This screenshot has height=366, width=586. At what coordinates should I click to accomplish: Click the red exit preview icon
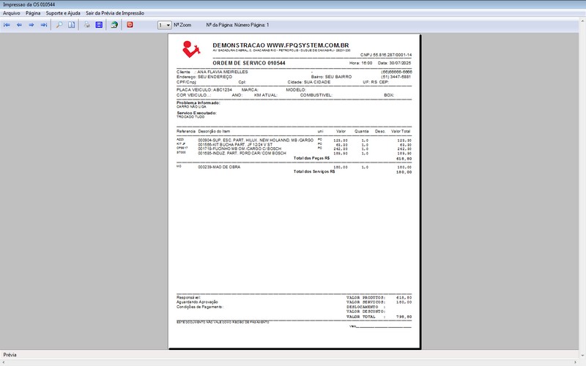[130, 25]
